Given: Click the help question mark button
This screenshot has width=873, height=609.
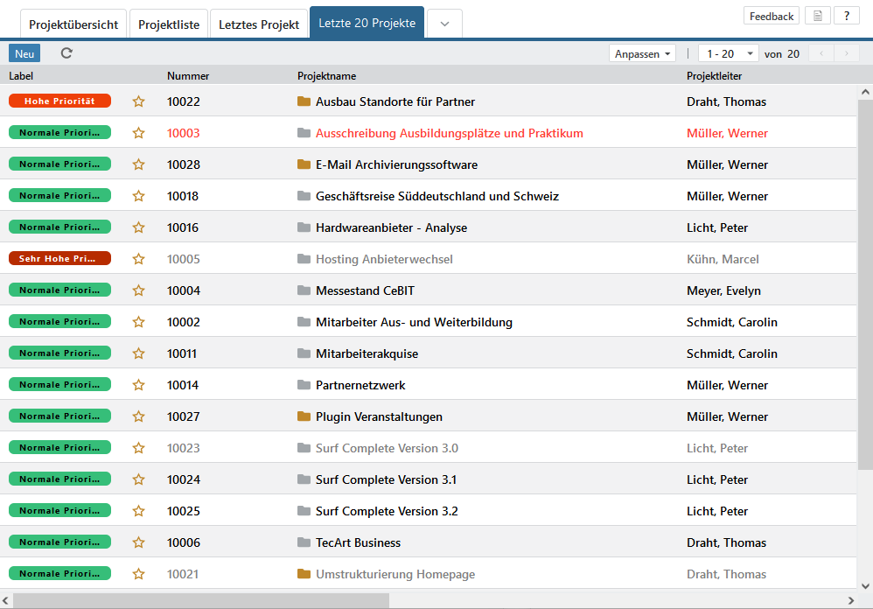Looking at the screenshot, I should click(846, 17).
